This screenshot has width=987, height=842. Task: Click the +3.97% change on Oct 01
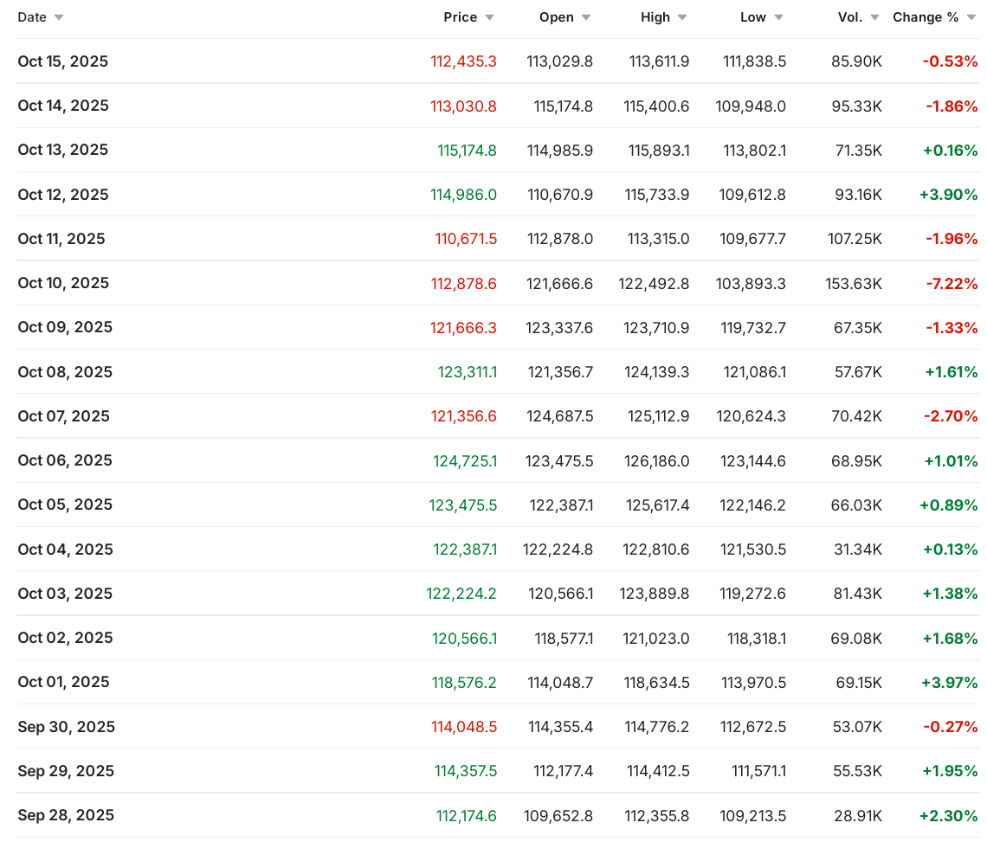coord(948,683)
